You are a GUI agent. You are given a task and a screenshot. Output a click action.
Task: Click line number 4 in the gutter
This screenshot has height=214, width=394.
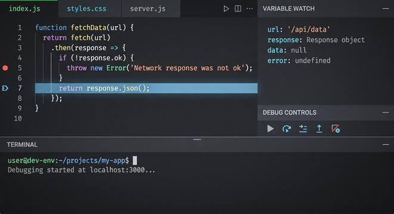(20, 58)
